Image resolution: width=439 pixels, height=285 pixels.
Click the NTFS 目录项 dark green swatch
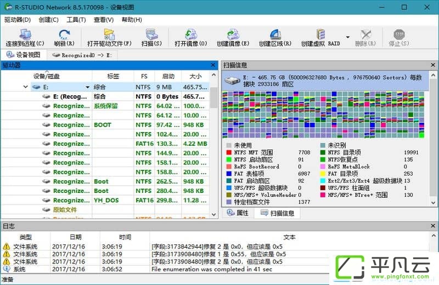[323, 152]
